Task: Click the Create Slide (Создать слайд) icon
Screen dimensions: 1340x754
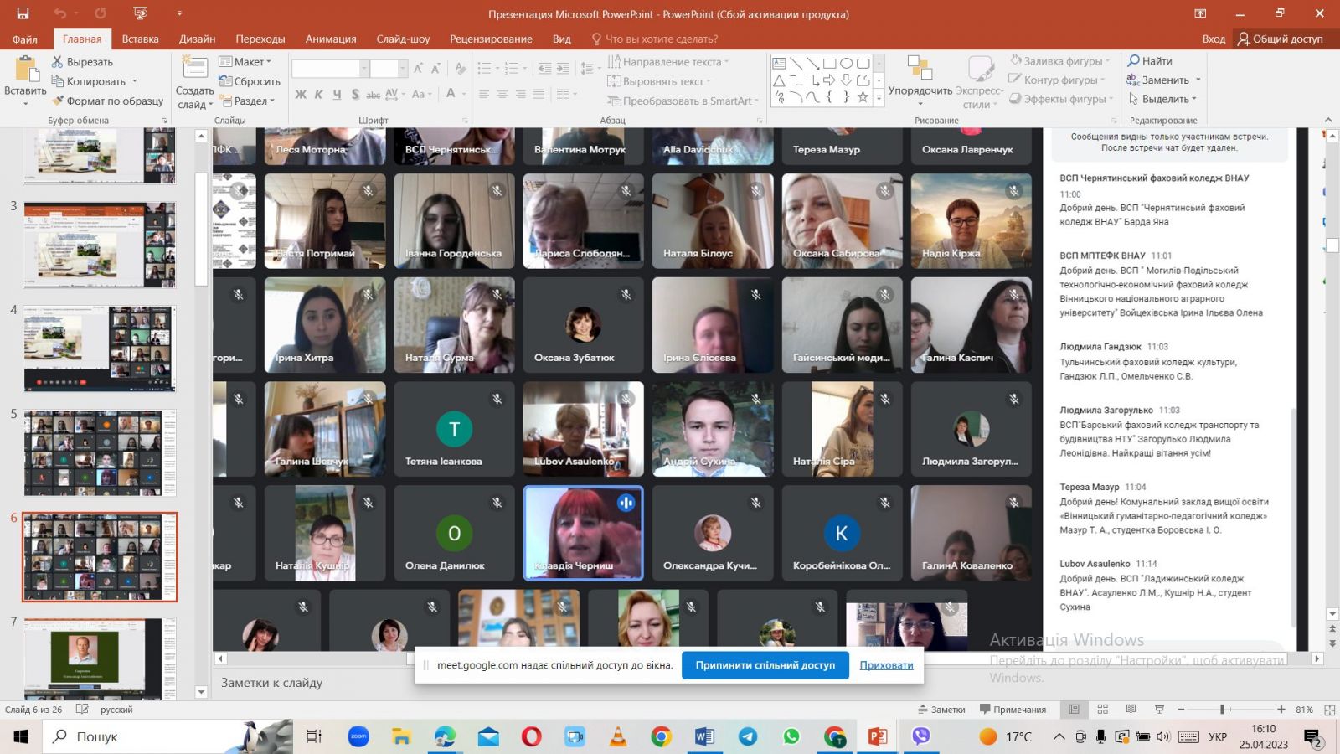Action: coord(194,70)
